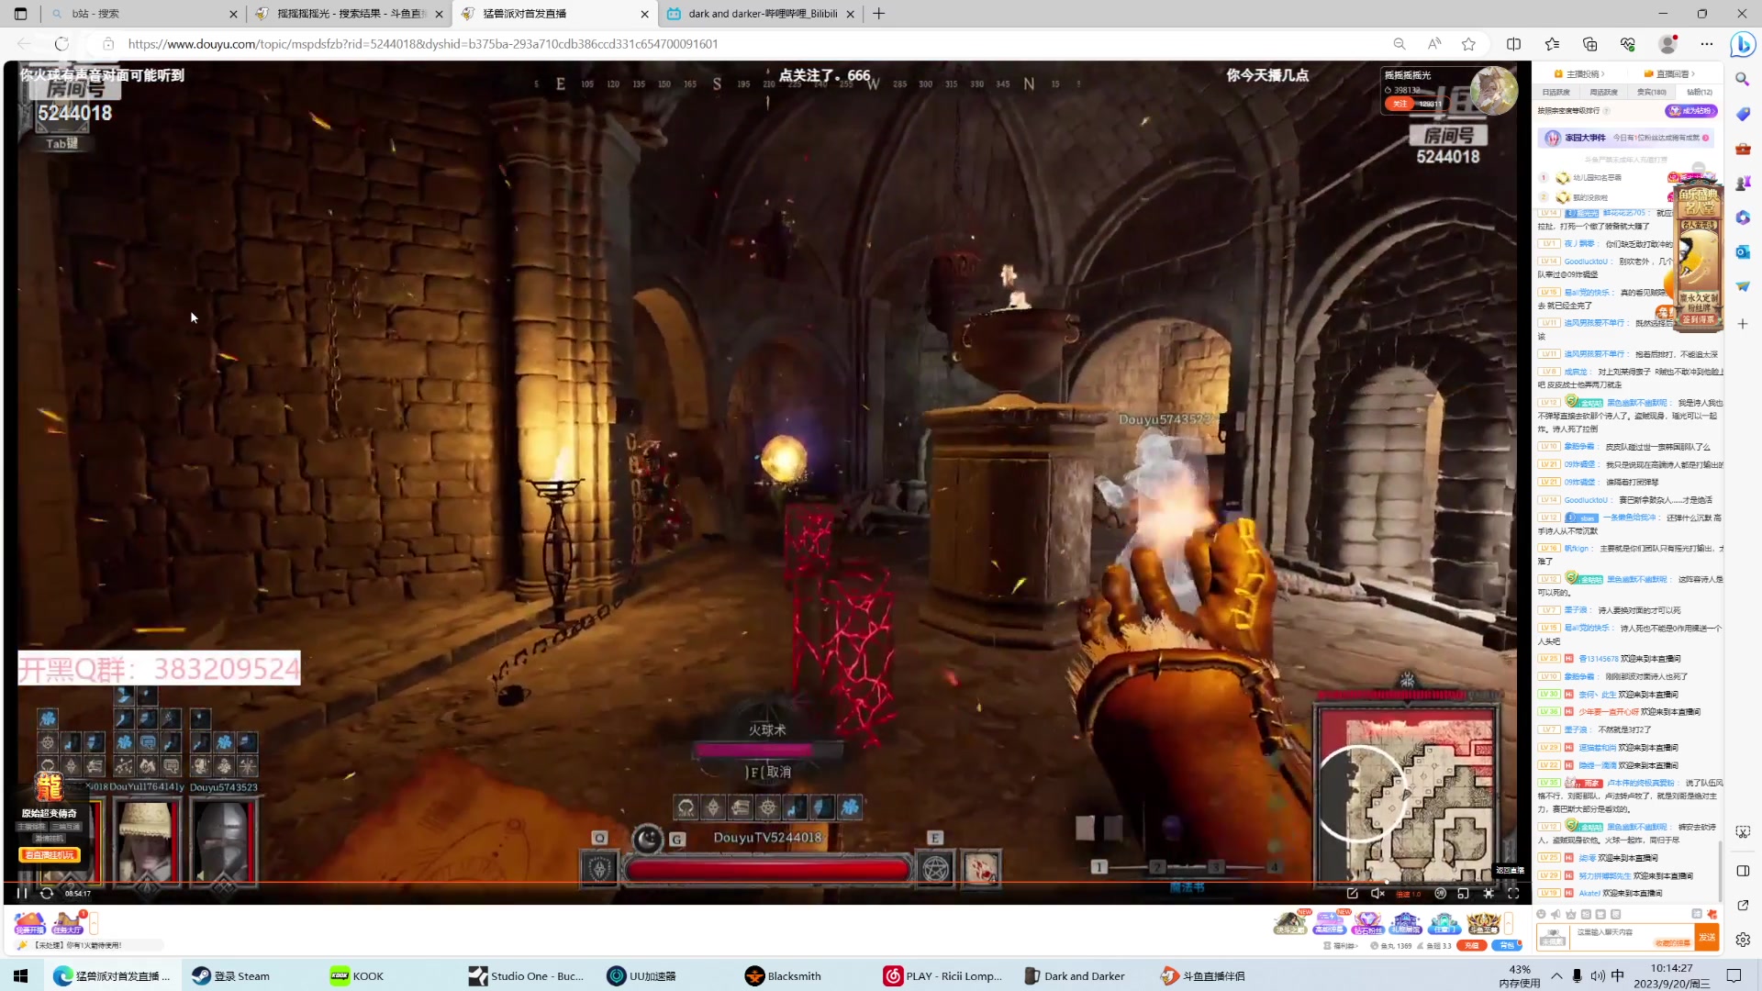Show hidden system tray icons chevron
1762x991 pixels.
(1556, 976)
